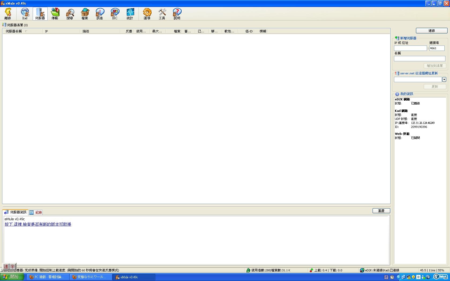Click the network warning tray icon
The image size is (450, 281).
408,277
